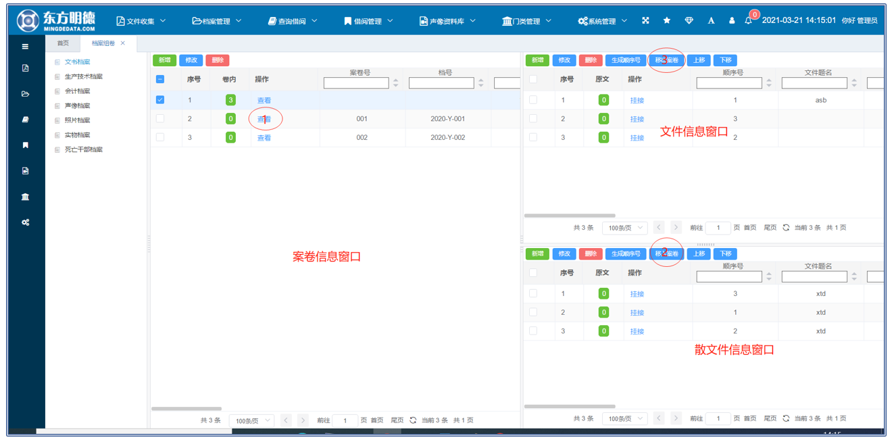
Task: Switch to the 首页 tab
Action: coord(63,43)
